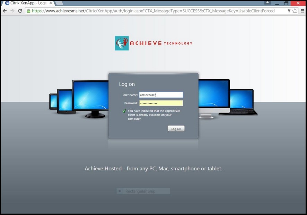The width and height of the screenshot is (307, 215).
Task: Open saved password key icon
Action: pyautogui.click(x=289, y=11)
